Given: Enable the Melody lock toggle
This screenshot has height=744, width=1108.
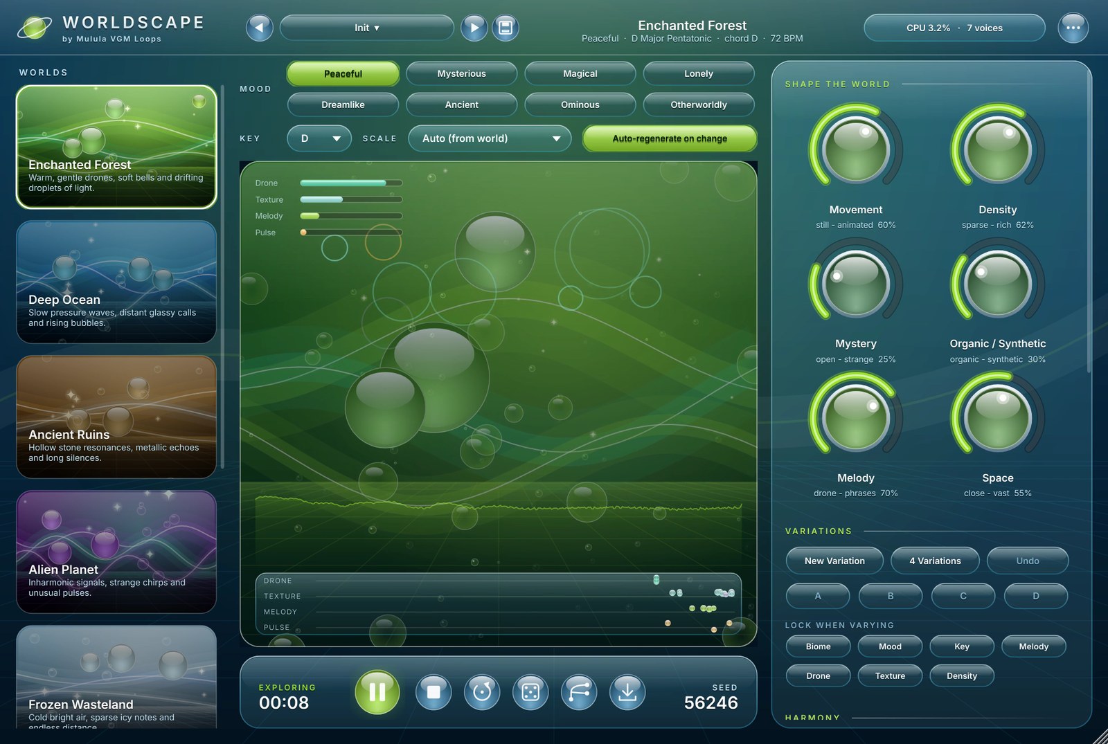Looking at the screenshot, I should (1033, 646).
